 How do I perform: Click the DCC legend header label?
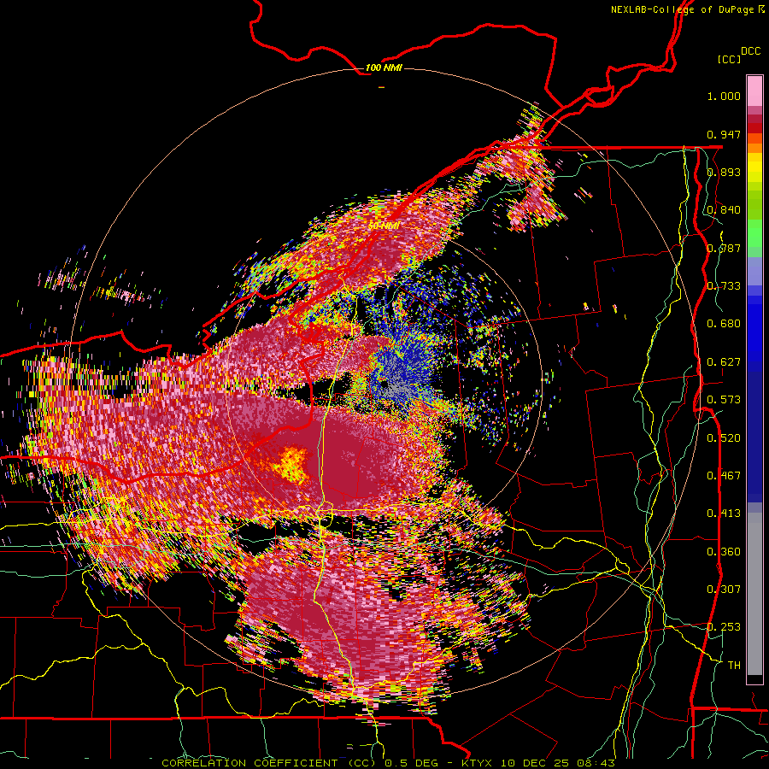point(750,51)
